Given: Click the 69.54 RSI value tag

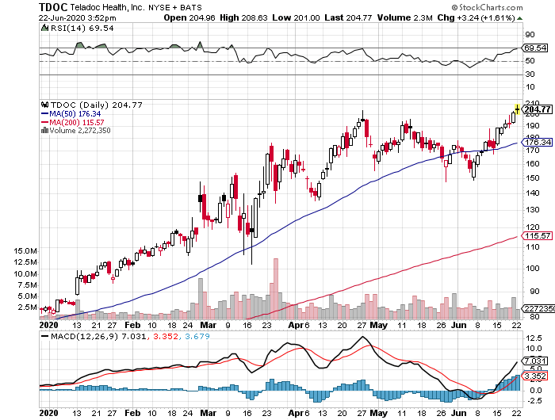Looking at the screenshot, I should (x=537, y=48).
